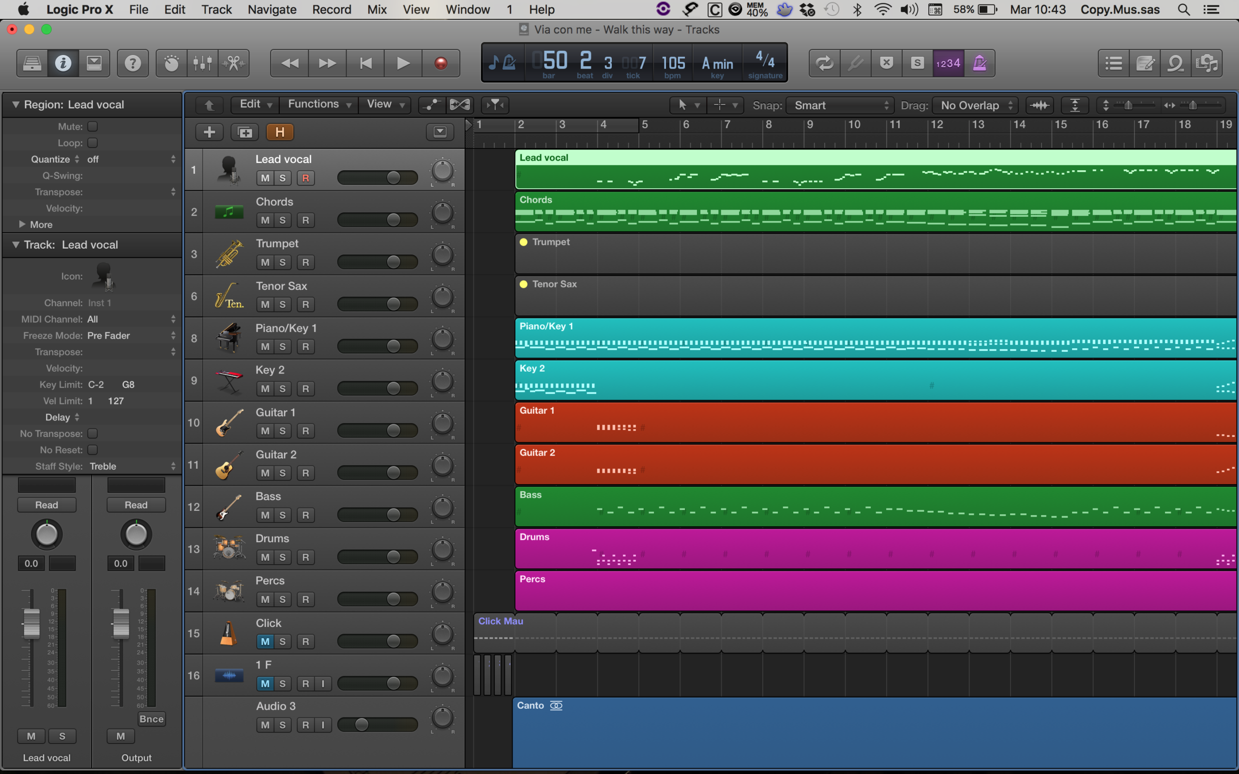Image resolution: width=1239 pixels, height=774 pixels.
Task: Open the Editors scissors icon
Action: coord(233,63)
